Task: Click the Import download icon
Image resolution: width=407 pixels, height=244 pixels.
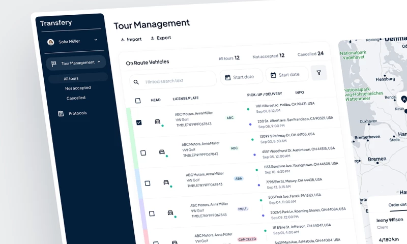Action: 123,39
